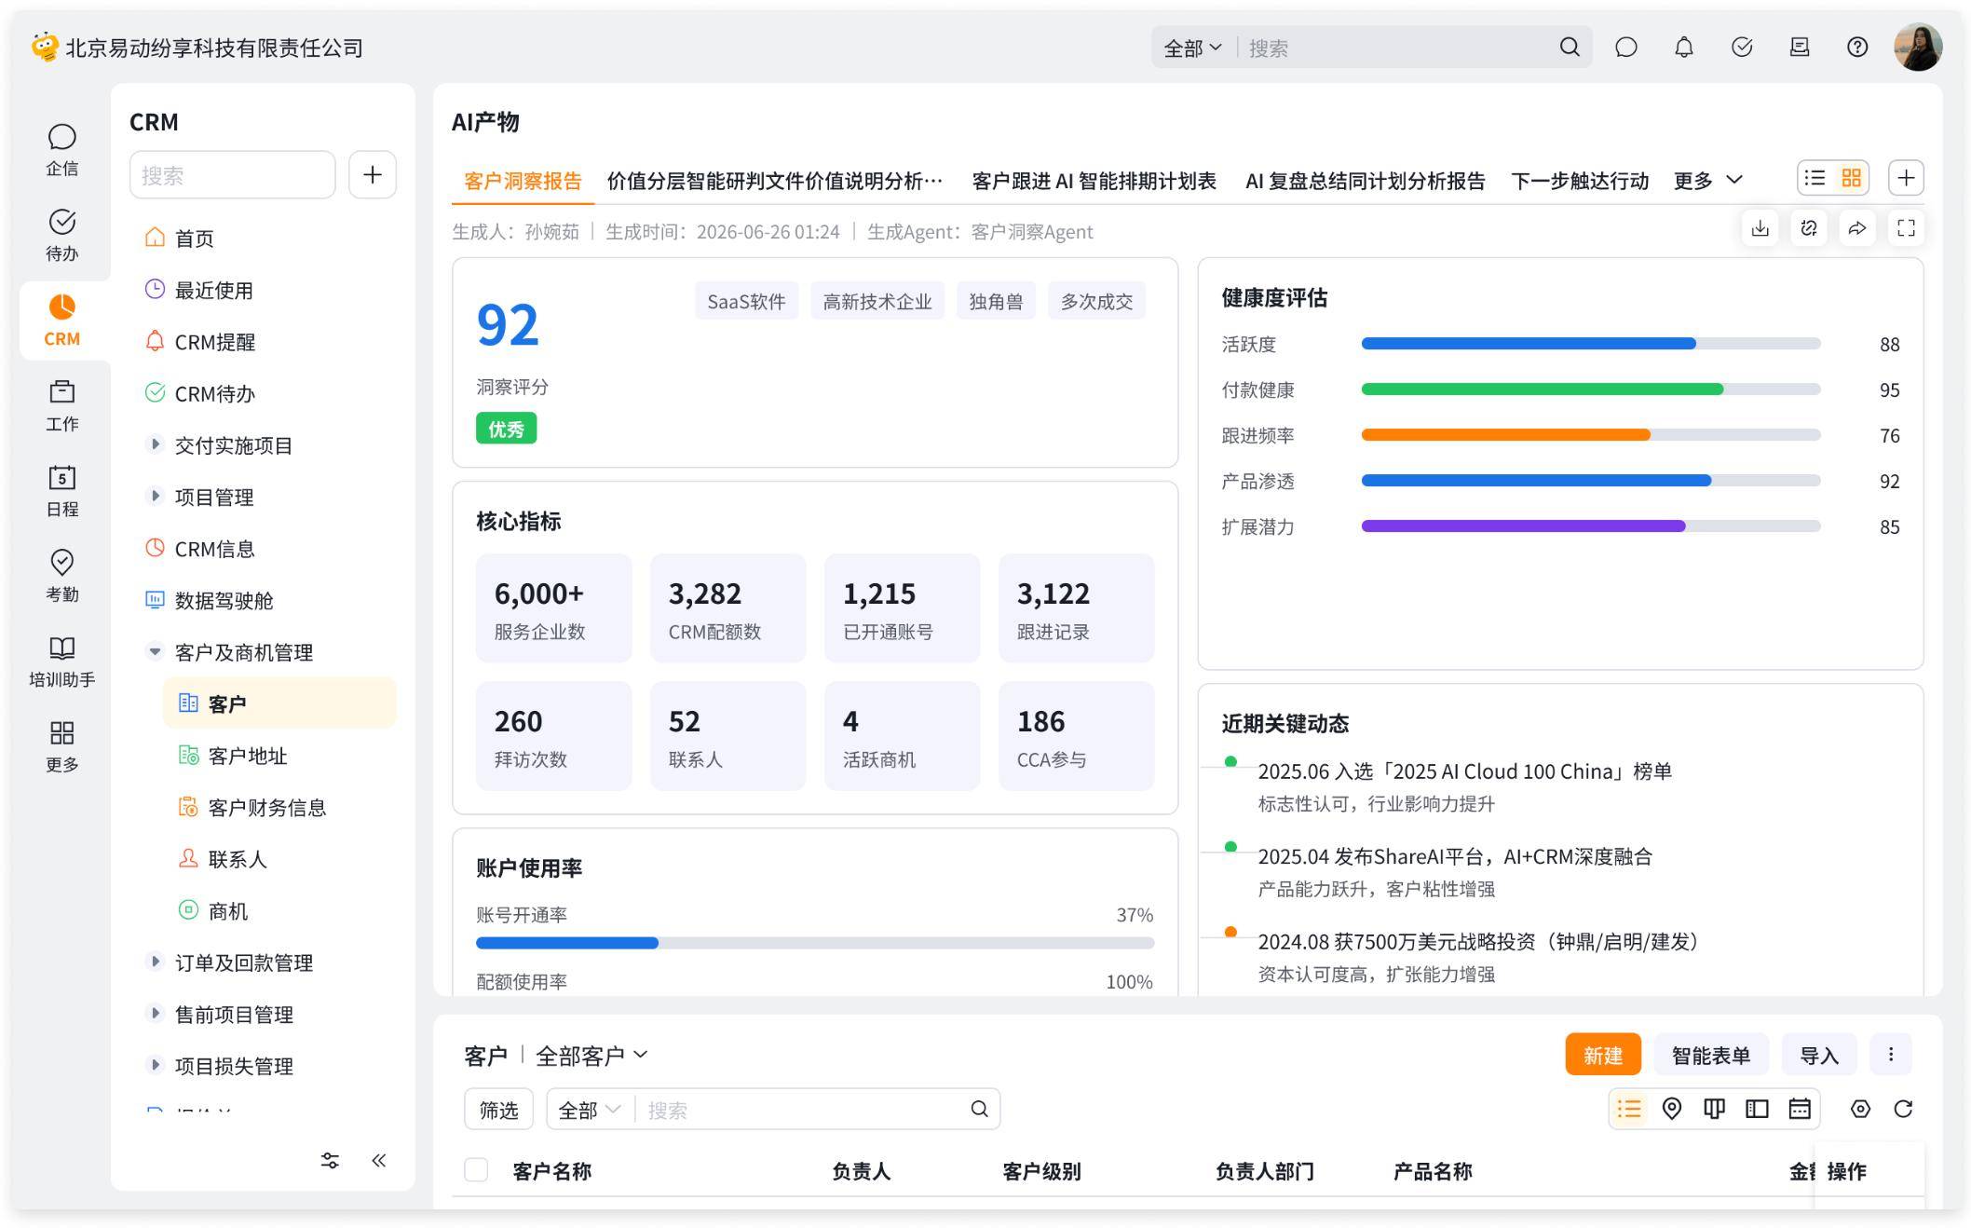Select list view for customer table
The height and width of the screenshot is (1228, 1971).
point(1629,1109)
